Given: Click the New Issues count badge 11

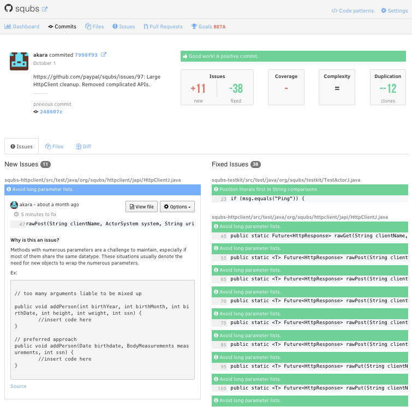Looking at the screenshot, I should 45,164.
